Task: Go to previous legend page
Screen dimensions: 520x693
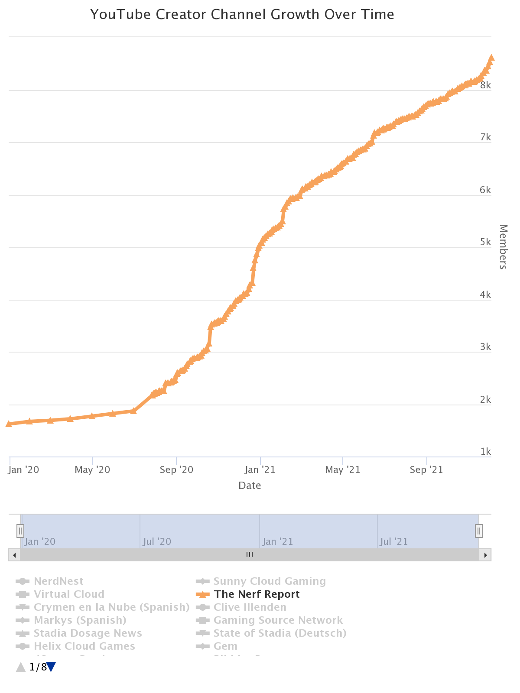Action: 20,667
